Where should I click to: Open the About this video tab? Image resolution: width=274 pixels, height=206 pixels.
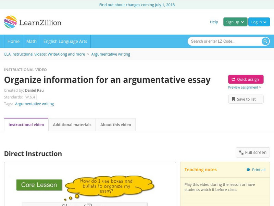click(x=115, y=125)
